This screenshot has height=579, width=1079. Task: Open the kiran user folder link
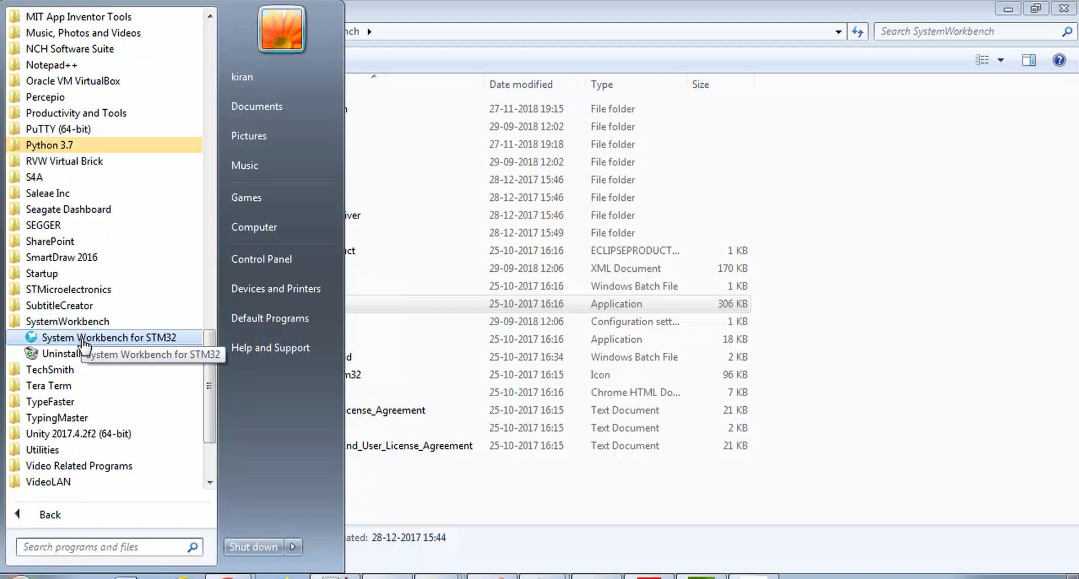pyautogui.click(x=241, y=77)
